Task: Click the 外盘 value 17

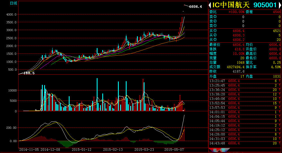Action: (242, 76)
